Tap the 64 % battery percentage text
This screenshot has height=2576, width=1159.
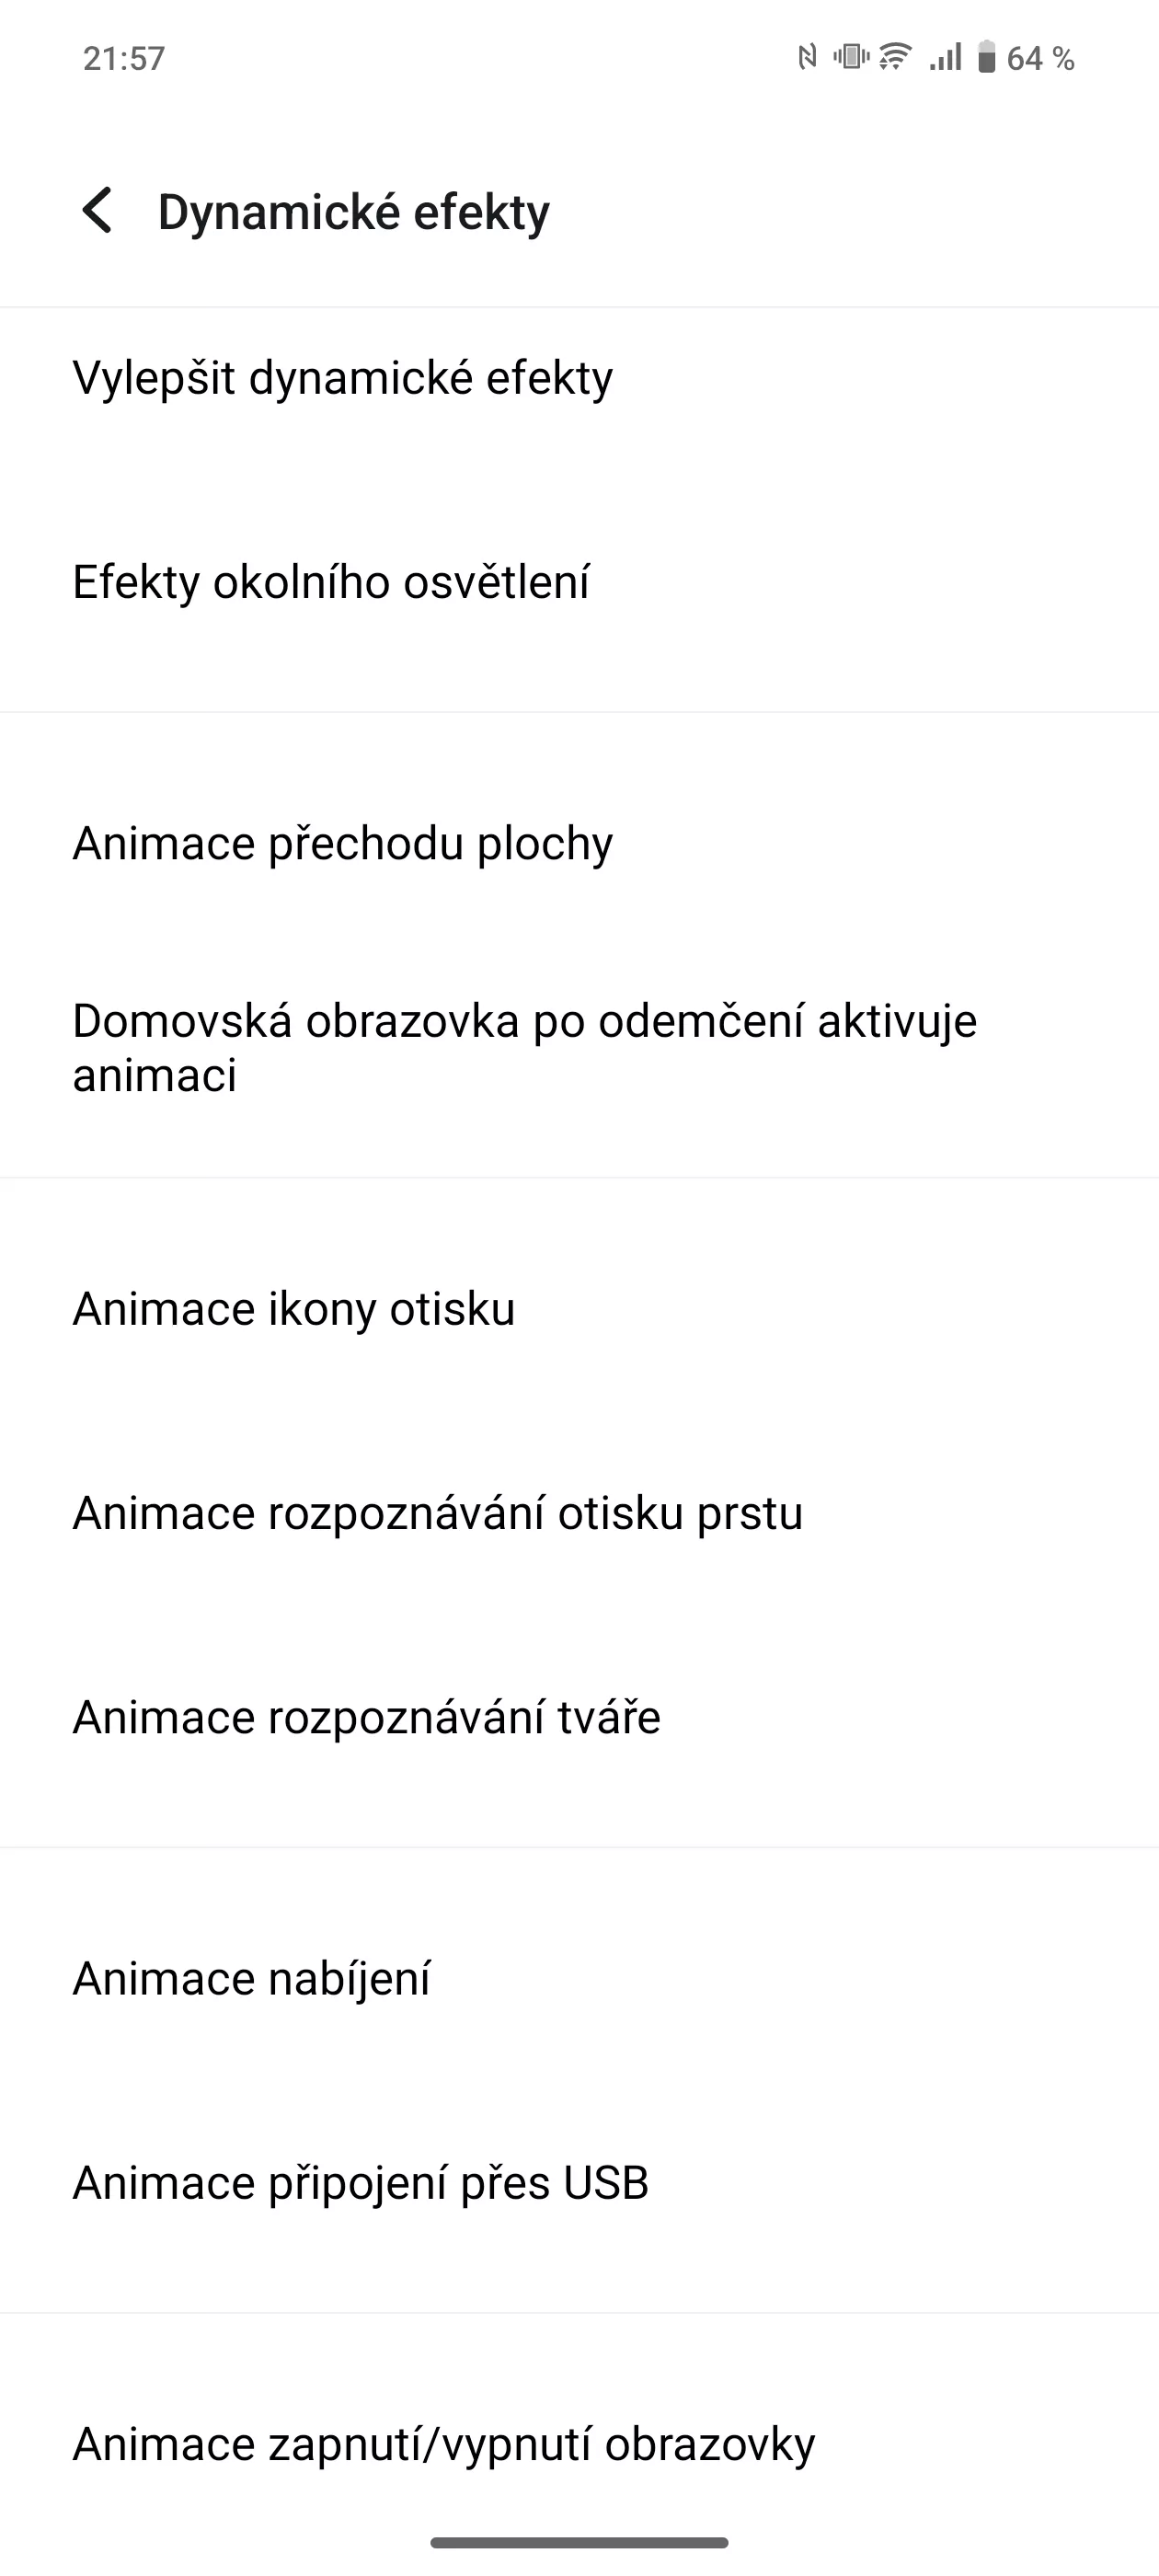pyautogui.click(x=1040, y=59)
